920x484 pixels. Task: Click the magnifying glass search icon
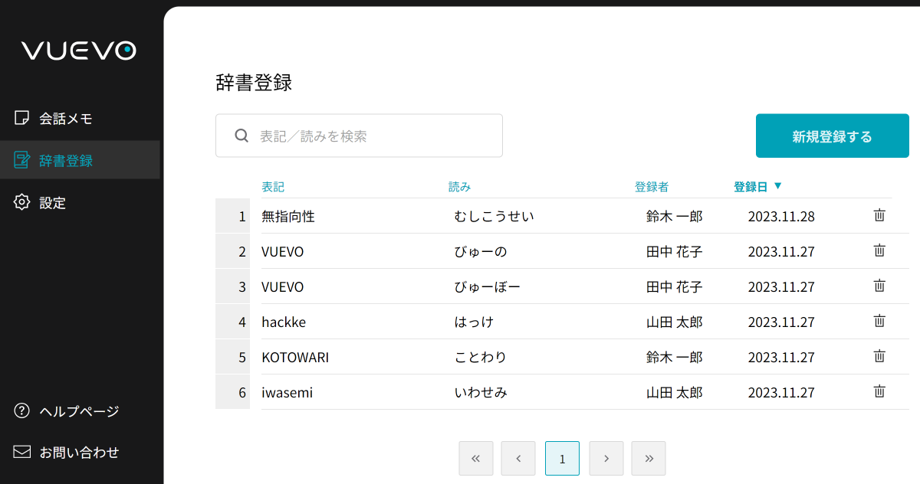point(242,135)
